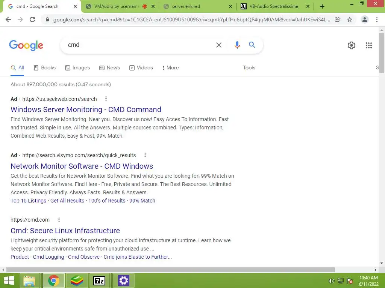Reload the current page
The image size is (385, 288).
pos(32,19)
